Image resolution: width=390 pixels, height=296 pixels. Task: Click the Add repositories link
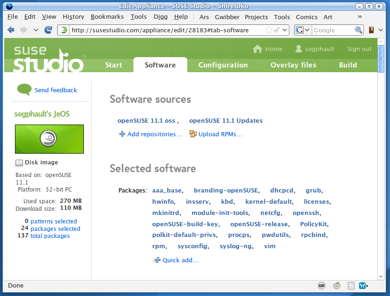(155, 134)
